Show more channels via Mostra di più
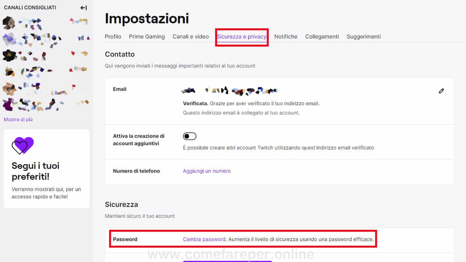This screenshot has width=466, height=262. tap(18, 119)
